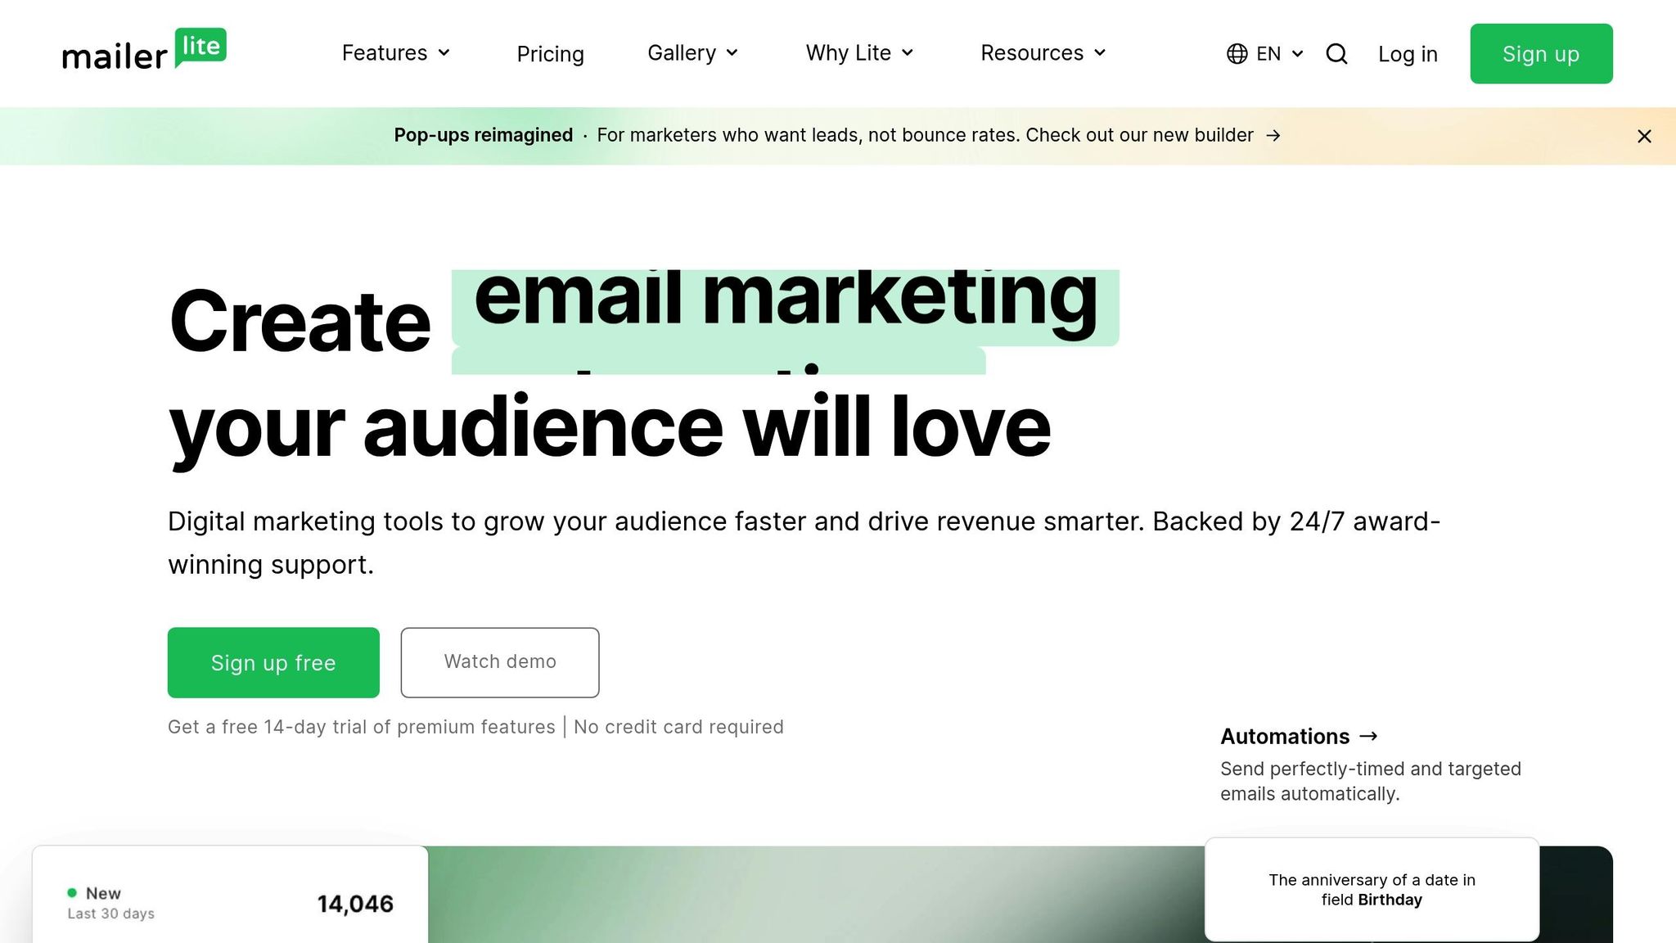
Task: Click the 'Last 30 days' label
Action: coord(110,914)
